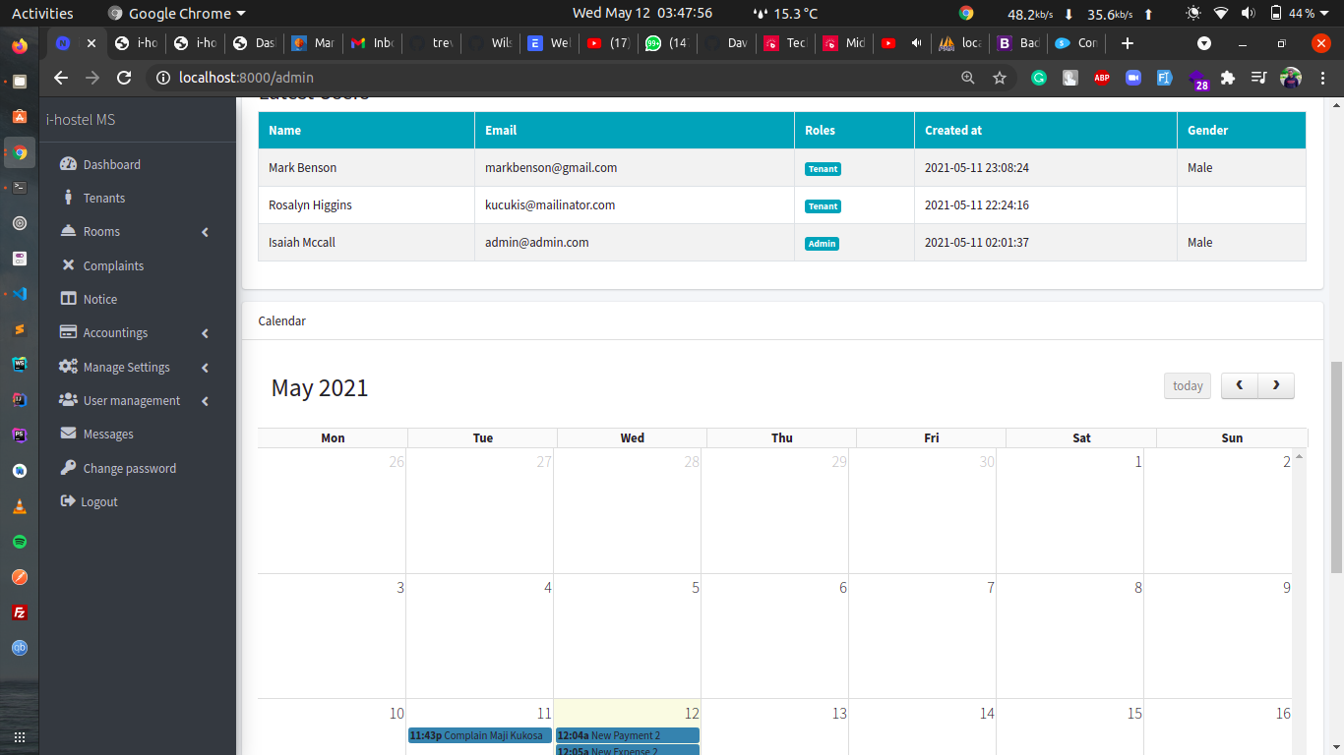Viewport: 1344px width, 755px height.
Task: Switch to the YouTube (17) tab
Action: coord(608,43)
